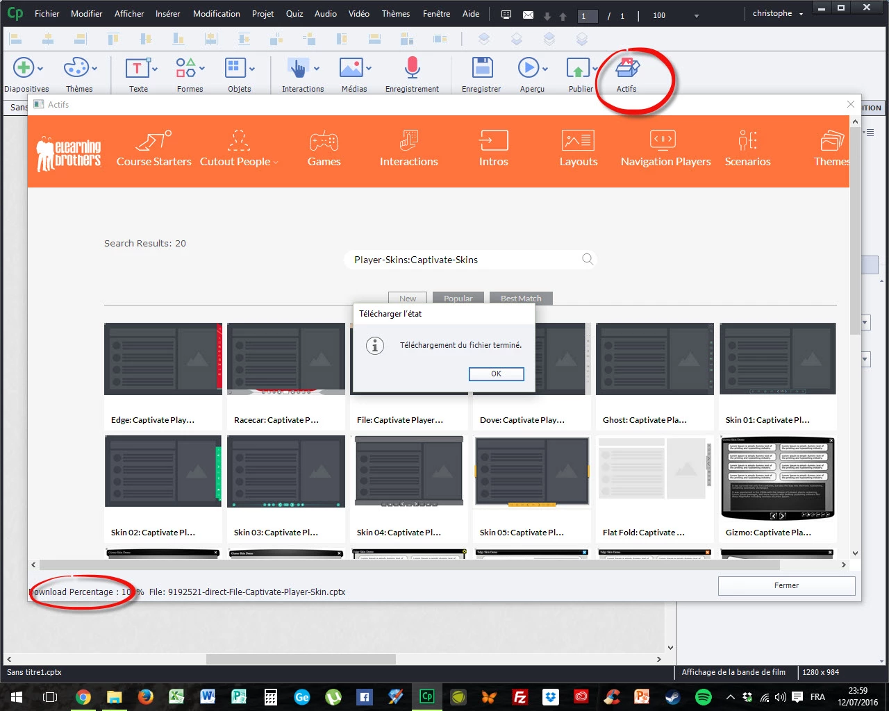Open Course Starters category

tap(153, 149)
